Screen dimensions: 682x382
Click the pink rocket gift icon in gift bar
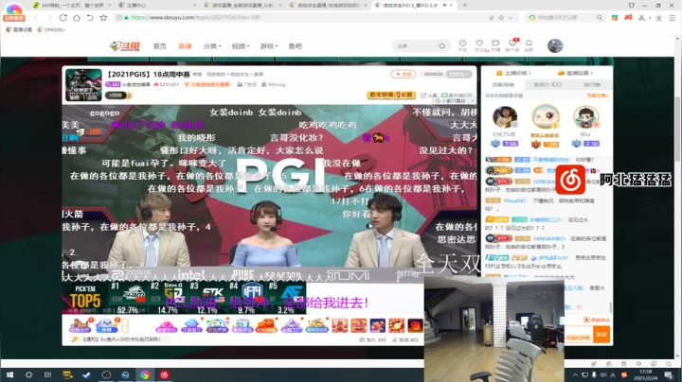point(166,325)
